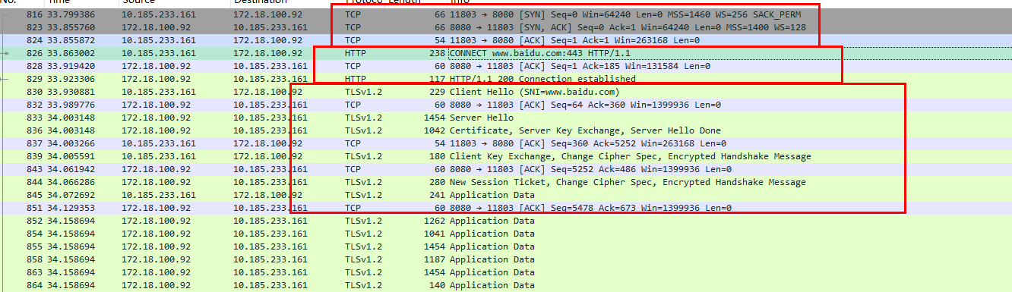This screenshot has height=292, width=1012.
Task: Click packet 851 ACK Seq=5478 Ack=673
Action: pyautogui.click(x=506, y=208)
